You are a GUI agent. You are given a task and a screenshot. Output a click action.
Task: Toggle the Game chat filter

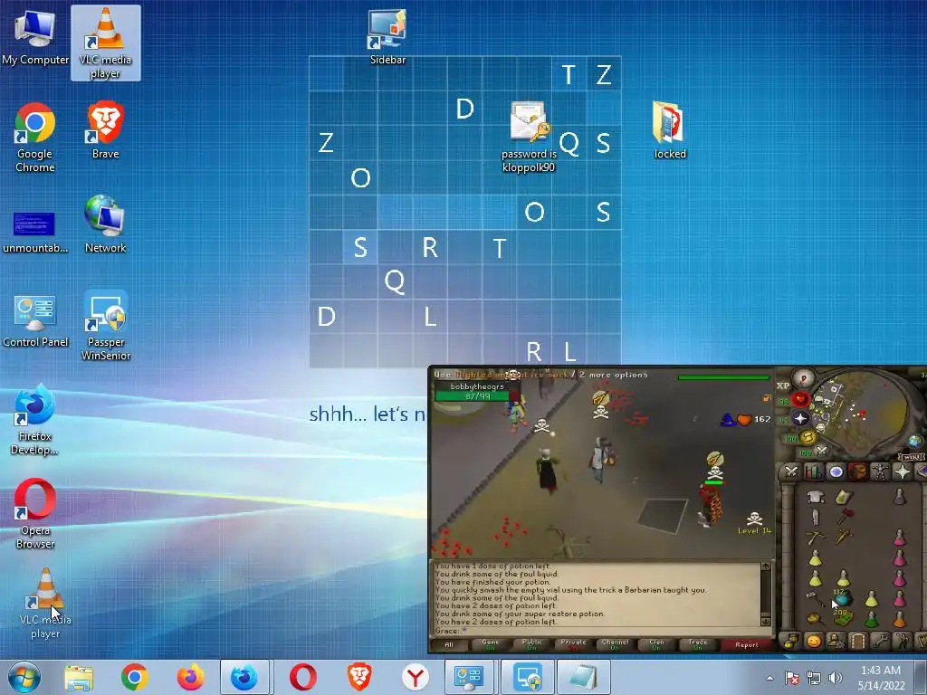(490, 644)
